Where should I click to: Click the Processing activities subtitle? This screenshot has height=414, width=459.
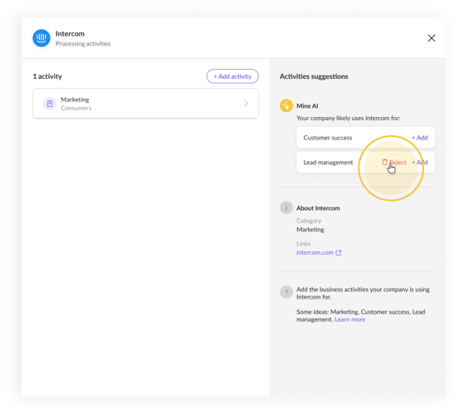tap(83, 44)
